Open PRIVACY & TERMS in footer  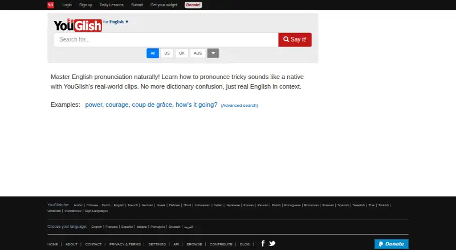(x=125, y=244)
